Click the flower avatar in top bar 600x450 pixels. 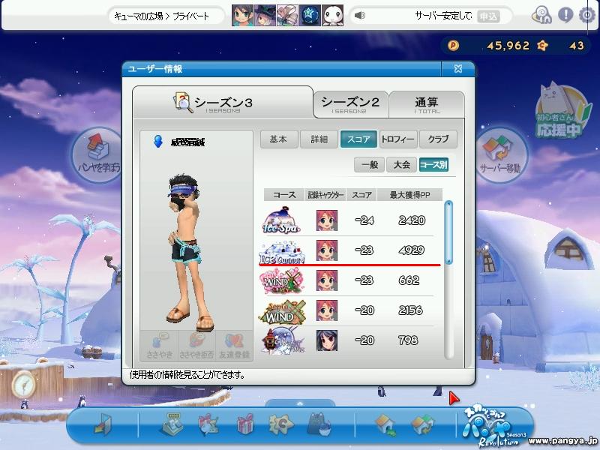(287, 16)
